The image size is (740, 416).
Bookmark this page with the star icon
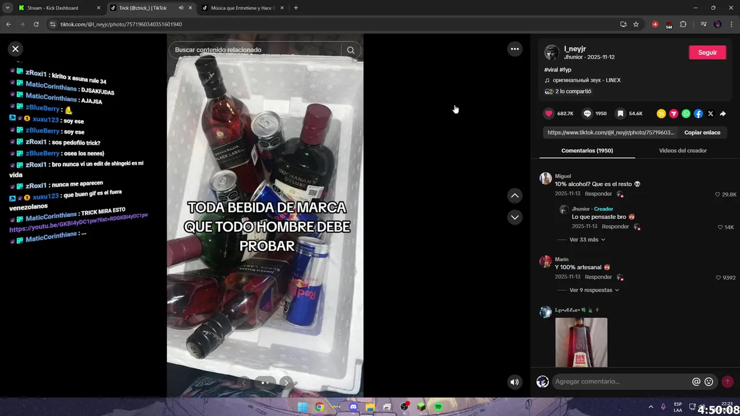pyautogui.click(x=636, y=24)
